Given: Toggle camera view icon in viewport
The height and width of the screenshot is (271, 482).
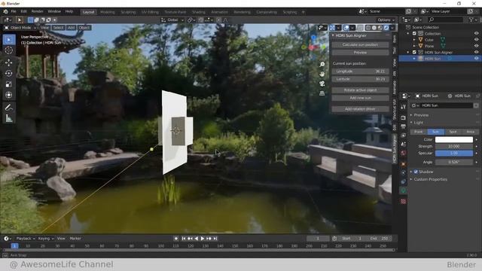Looking at the screenshot, I should [x=322, y=84].
